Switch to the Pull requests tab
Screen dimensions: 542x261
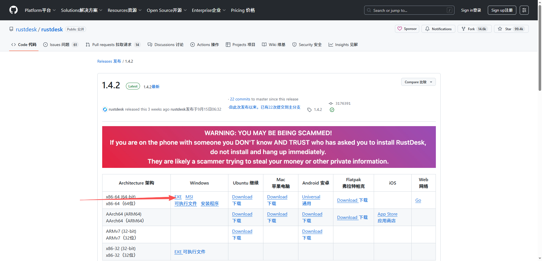113,45
